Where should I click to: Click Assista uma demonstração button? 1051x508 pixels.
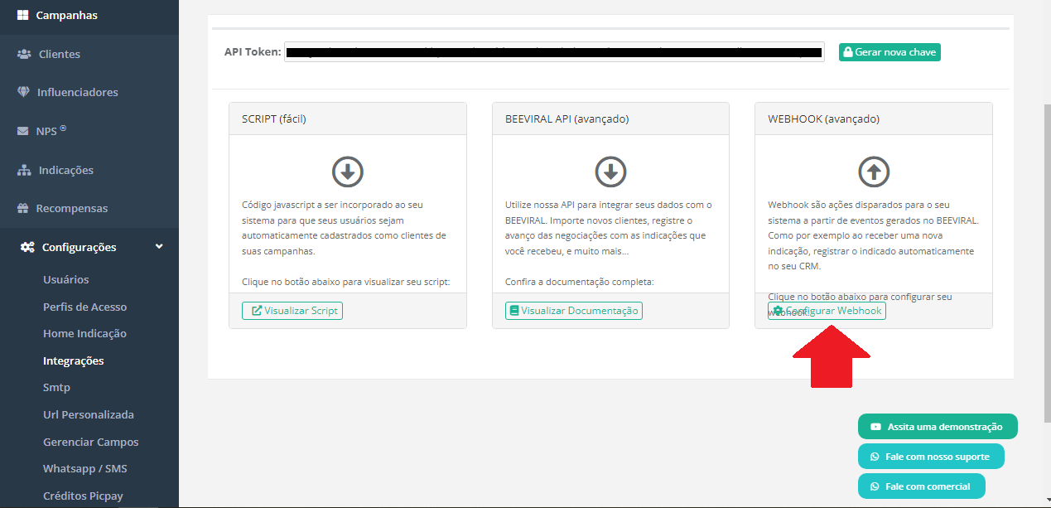pyautogui.click(x=938, y=427)
